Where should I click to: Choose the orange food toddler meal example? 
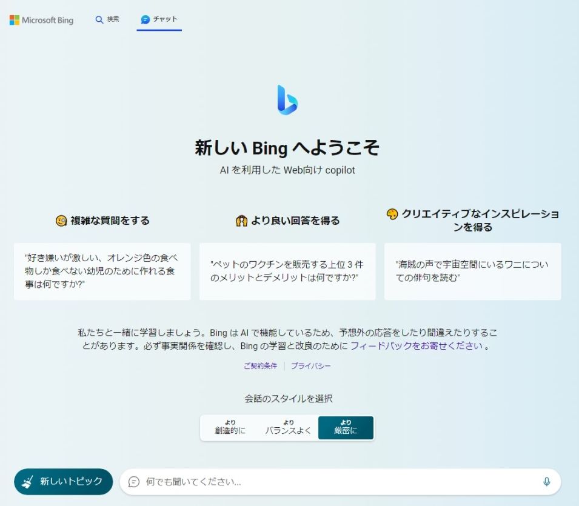(x=102, y=271)
